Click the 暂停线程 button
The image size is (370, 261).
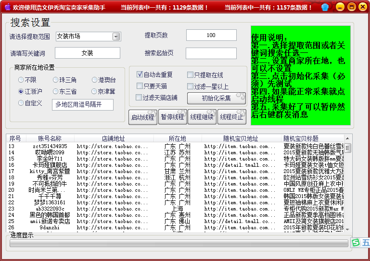173,117
